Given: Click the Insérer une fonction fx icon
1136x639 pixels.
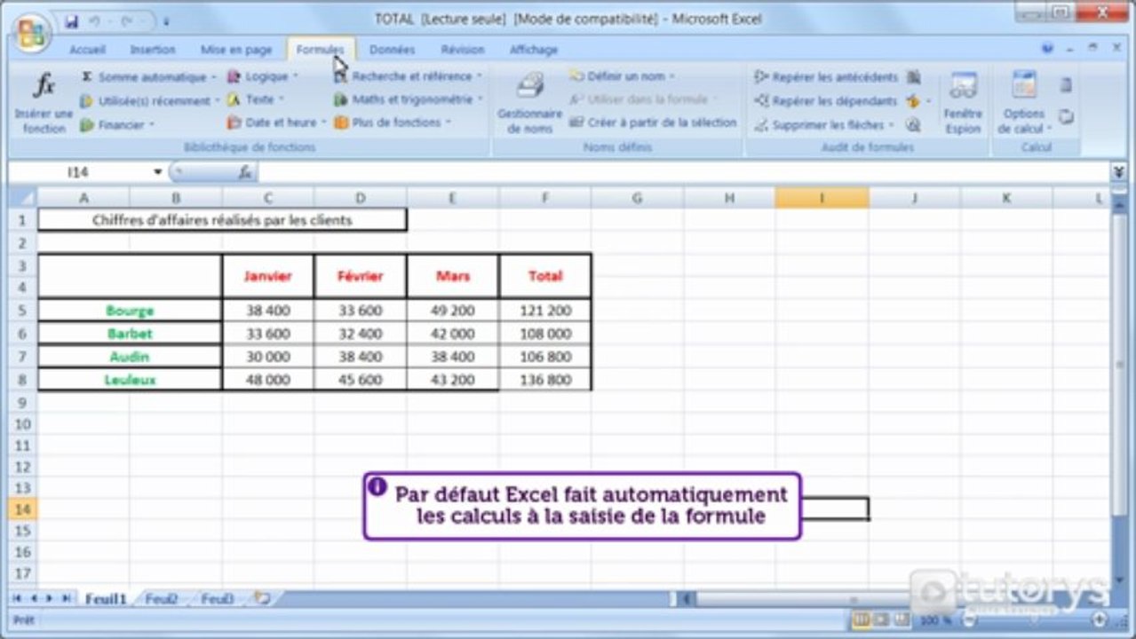Looking at the screenshot, I should click(44, 87).
